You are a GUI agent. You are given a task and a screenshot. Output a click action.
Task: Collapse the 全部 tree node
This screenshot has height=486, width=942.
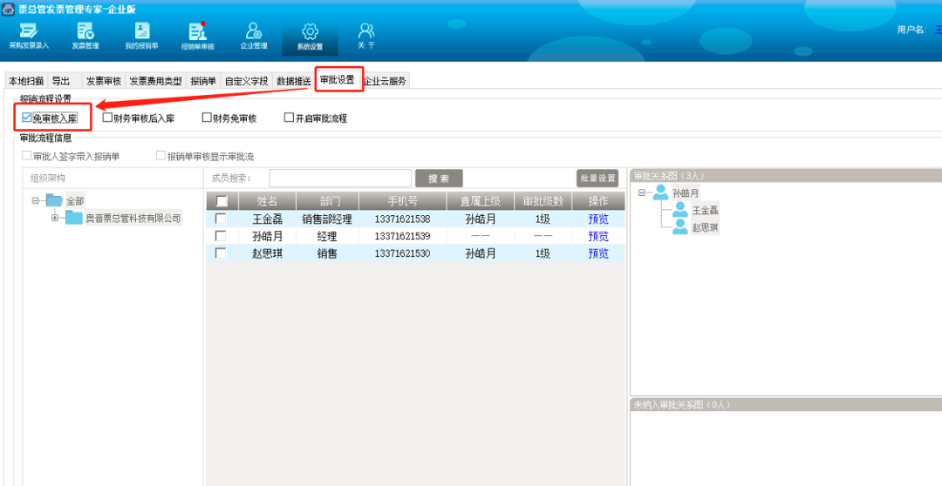click(36, 200)
